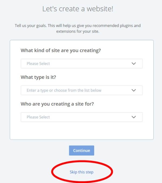Click the "What kind of site are you creating?" label
Image resolution: width=162 pixels, height=183 pixels.
coord(61,50)
